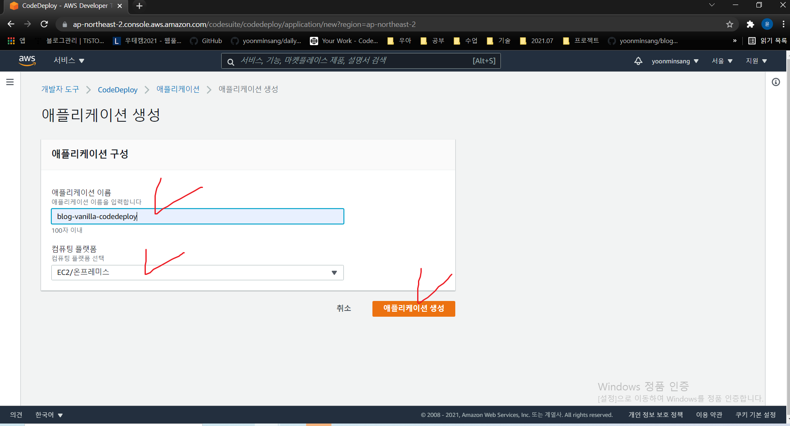The height and width of the screenshot is (426, 790).
Task: Open the yoonminsang/blog bookmark
Action: pyautogui.click(x=643, y=41)
